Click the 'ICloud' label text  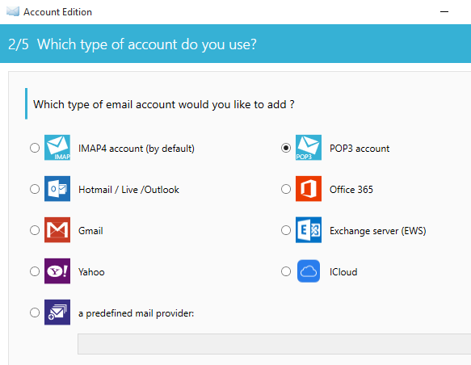tap(343, 271)
